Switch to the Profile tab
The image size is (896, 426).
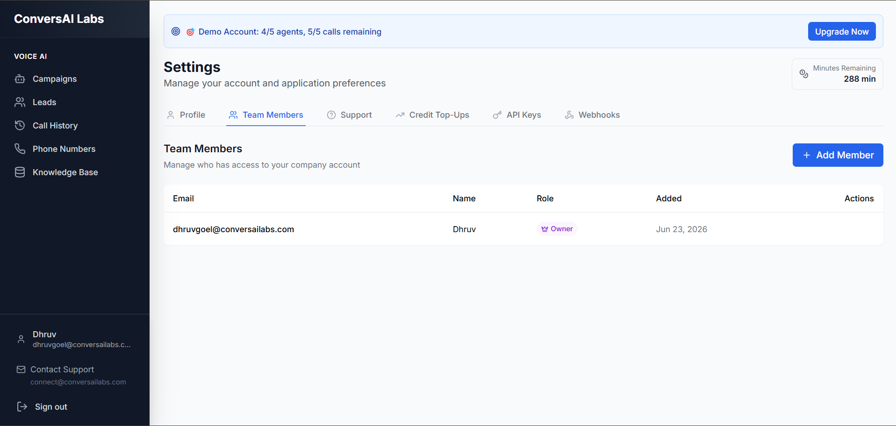(x=186, y=115)
